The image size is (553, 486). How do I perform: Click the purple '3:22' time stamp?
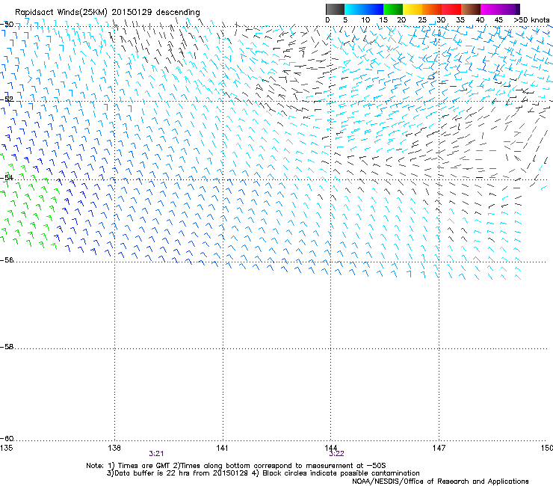336,454
